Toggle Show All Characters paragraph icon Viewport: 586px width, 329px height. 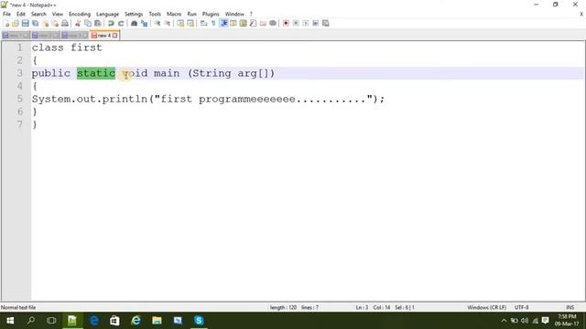click(213, 24)
